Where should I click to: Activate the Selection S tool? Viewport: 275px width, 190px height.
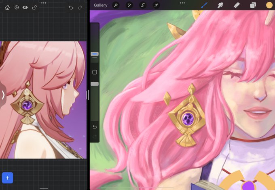click(x=143, y=5)
